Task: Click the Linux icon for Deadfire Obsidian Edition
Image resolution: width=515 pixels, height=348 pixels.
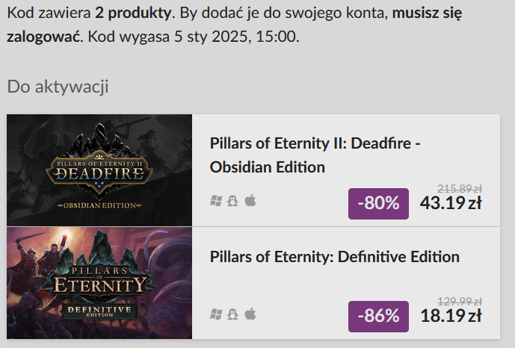Action: click(x=232, y=202)
